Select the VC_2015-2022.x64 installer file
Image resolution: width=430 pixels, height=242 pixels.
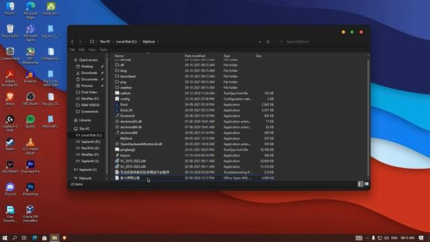[195, 161]
